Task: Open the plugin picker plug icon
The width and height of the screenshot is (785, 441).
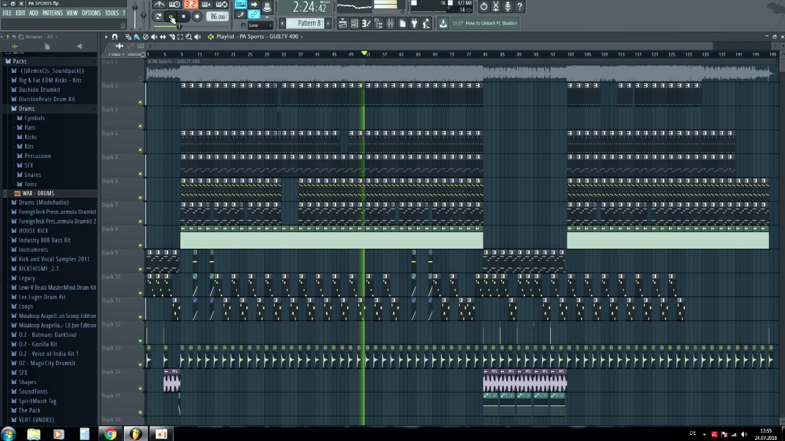Action: (x=414, y=23)
